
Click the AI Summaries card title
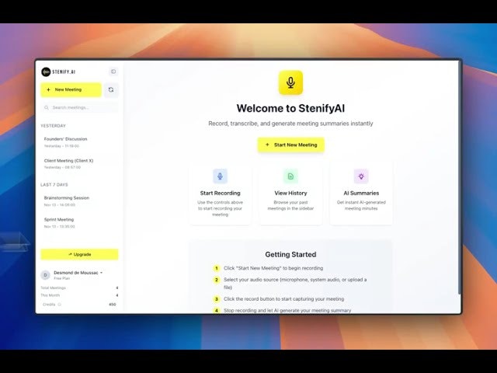tap(361, 193)
